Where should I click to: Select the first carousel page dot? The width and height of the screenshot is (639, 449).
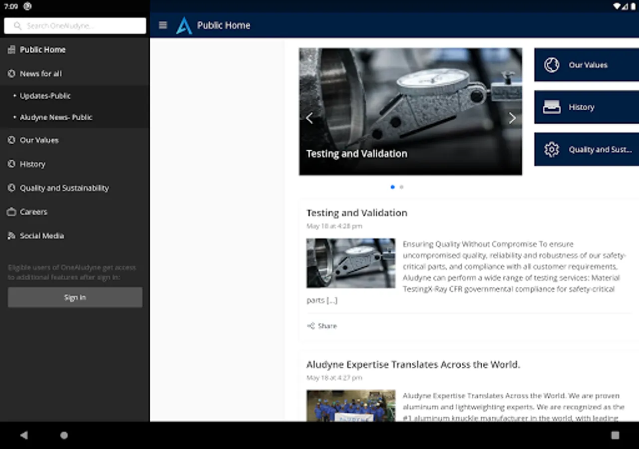click(392, 187)
